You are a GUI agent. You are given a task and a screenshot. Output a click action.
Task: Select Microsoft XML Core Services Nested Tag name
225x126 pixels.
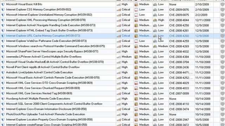(x=39, y=93)
